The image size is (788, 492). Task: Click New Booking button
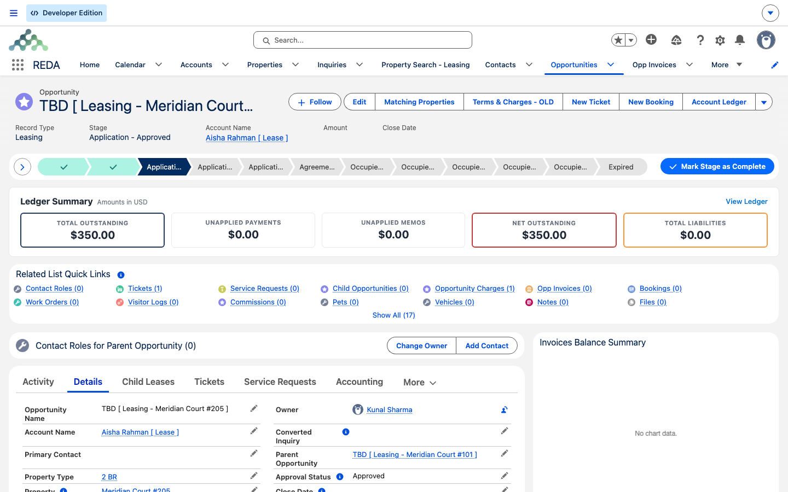click(x=651, y=102)
